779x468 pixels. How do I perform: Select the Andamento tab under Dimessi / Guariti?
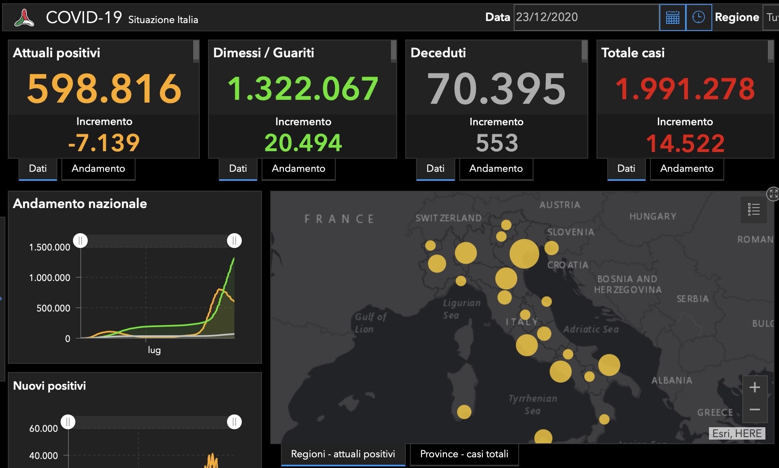(x=299, y=168)
